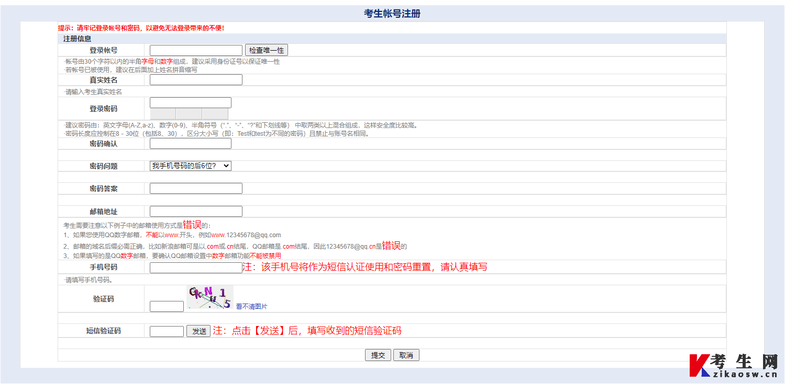Click the 短信验证码 label
The width and height of the screenshot is (785, 384).
coord(104,331)
